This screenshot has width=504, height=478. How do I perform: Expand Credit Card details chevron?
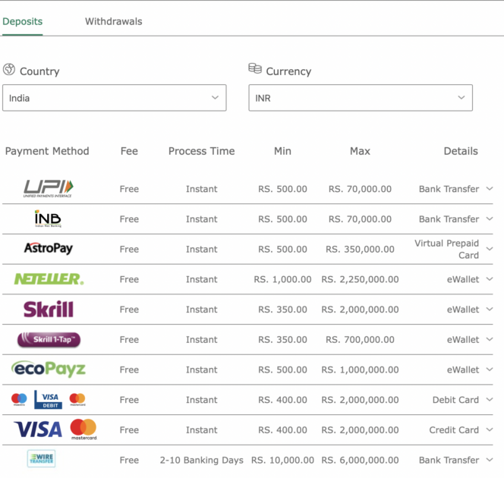[490, 429]
